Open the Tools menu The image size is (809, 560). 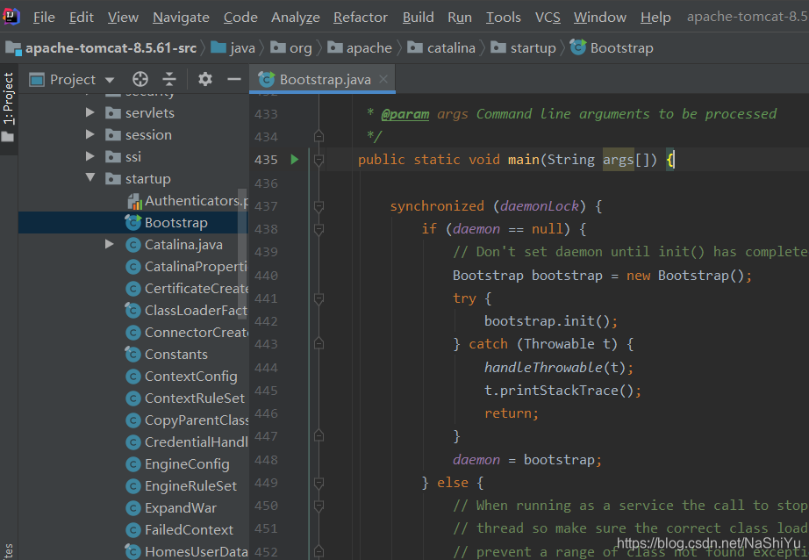(503, 18)
